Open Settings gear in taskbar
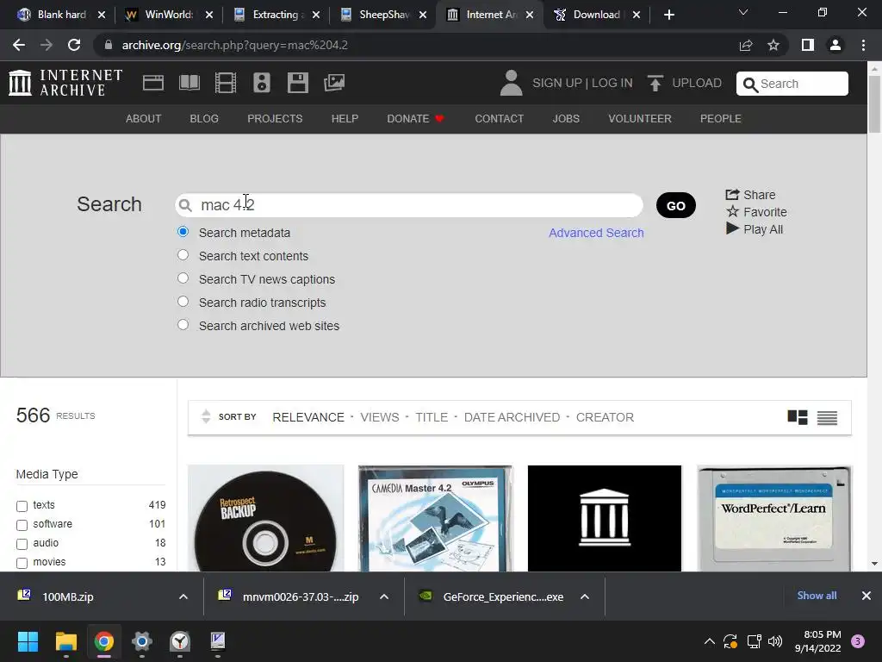The width and height of the screenshot is (882, 662). tap(142, 641)
